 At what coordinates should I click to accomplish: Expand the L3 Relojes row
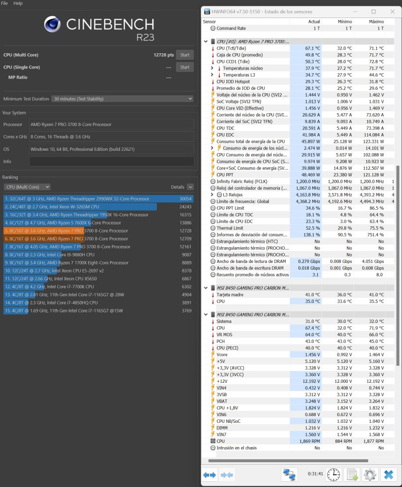(x=212, y=195)
